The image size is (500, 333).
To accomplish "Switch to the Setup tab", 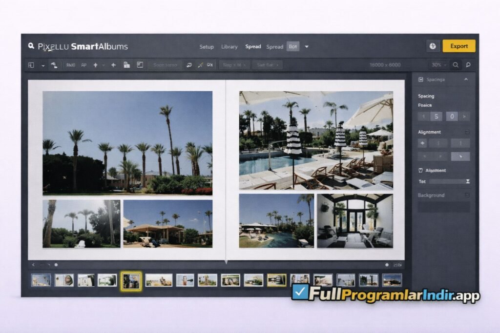I will pos(207,47).
